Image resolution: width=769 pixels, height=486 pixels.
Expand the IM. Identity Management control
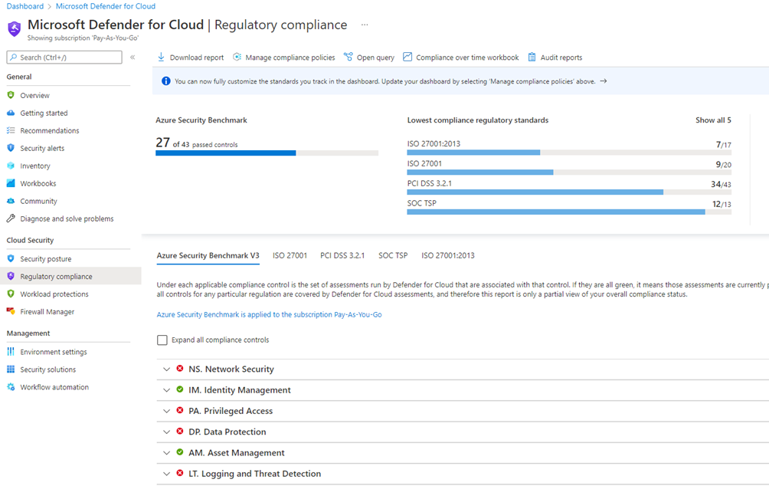[166, 390]
